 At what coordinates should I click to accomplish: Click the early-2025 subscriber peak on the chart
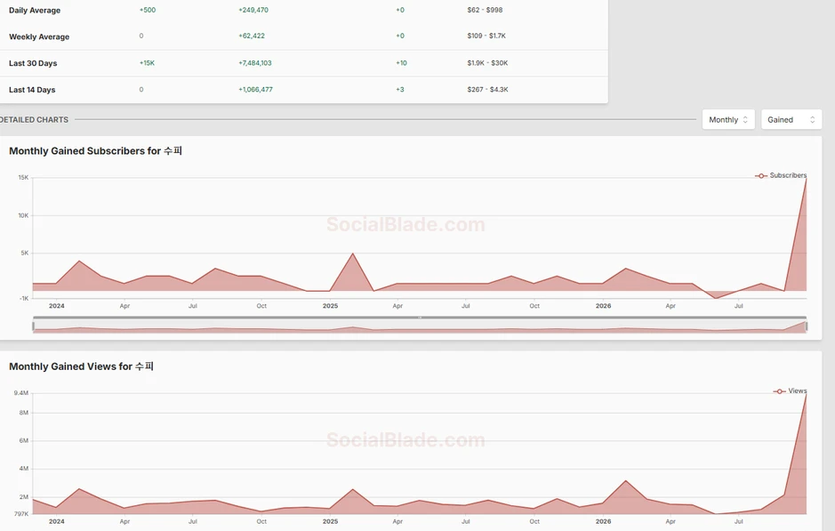click(352, 253)
